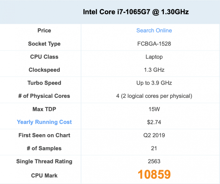
Task: Select the 1.3 GHz clockspeed value
Action: [x=154, y=70]
